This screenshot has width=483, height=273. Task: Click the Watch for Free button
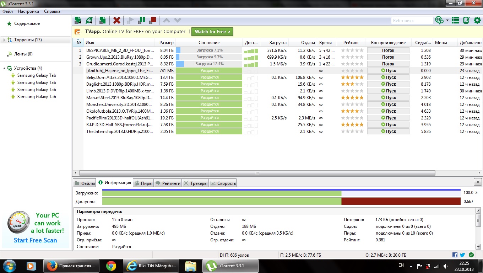(212, 32)
